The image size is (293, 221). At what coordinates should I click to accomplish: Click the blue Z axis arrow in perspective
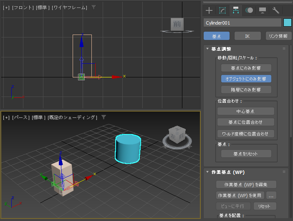(61, 160)
